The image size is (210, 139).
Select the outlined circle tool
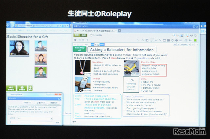173,40
